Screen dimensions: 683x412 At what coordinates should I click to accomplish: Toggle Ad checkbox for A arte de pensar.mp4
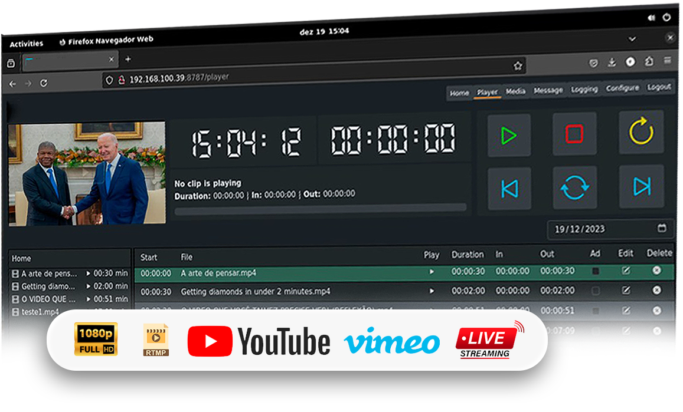pos(596,271)
